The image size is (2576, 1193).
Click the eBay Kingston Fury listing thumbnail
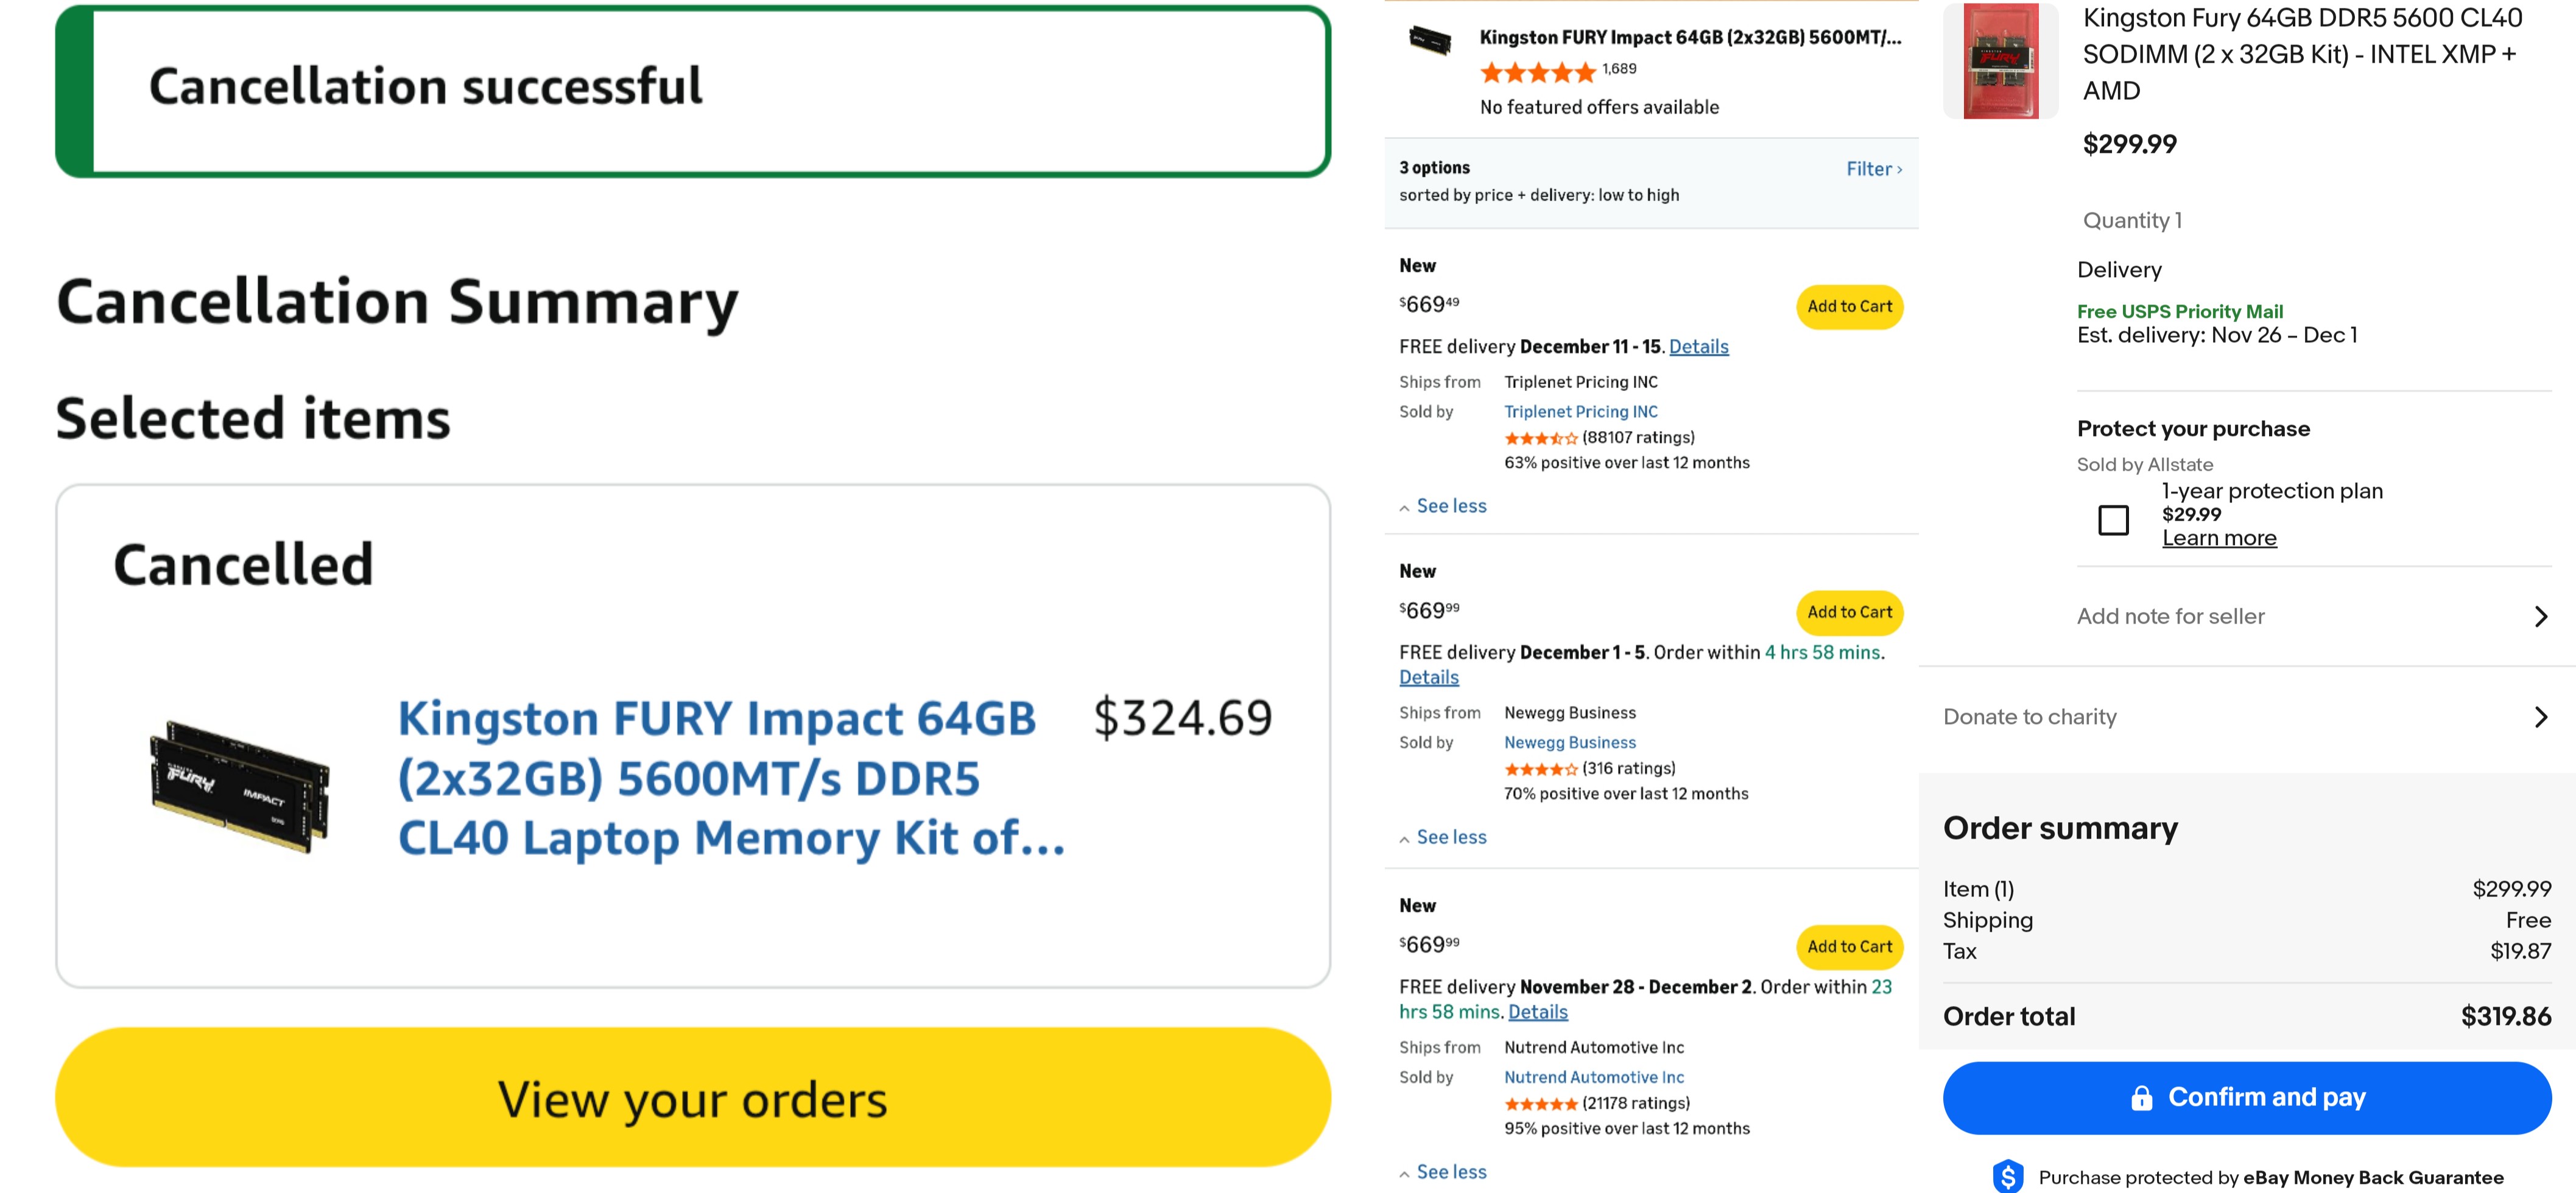2000,60
